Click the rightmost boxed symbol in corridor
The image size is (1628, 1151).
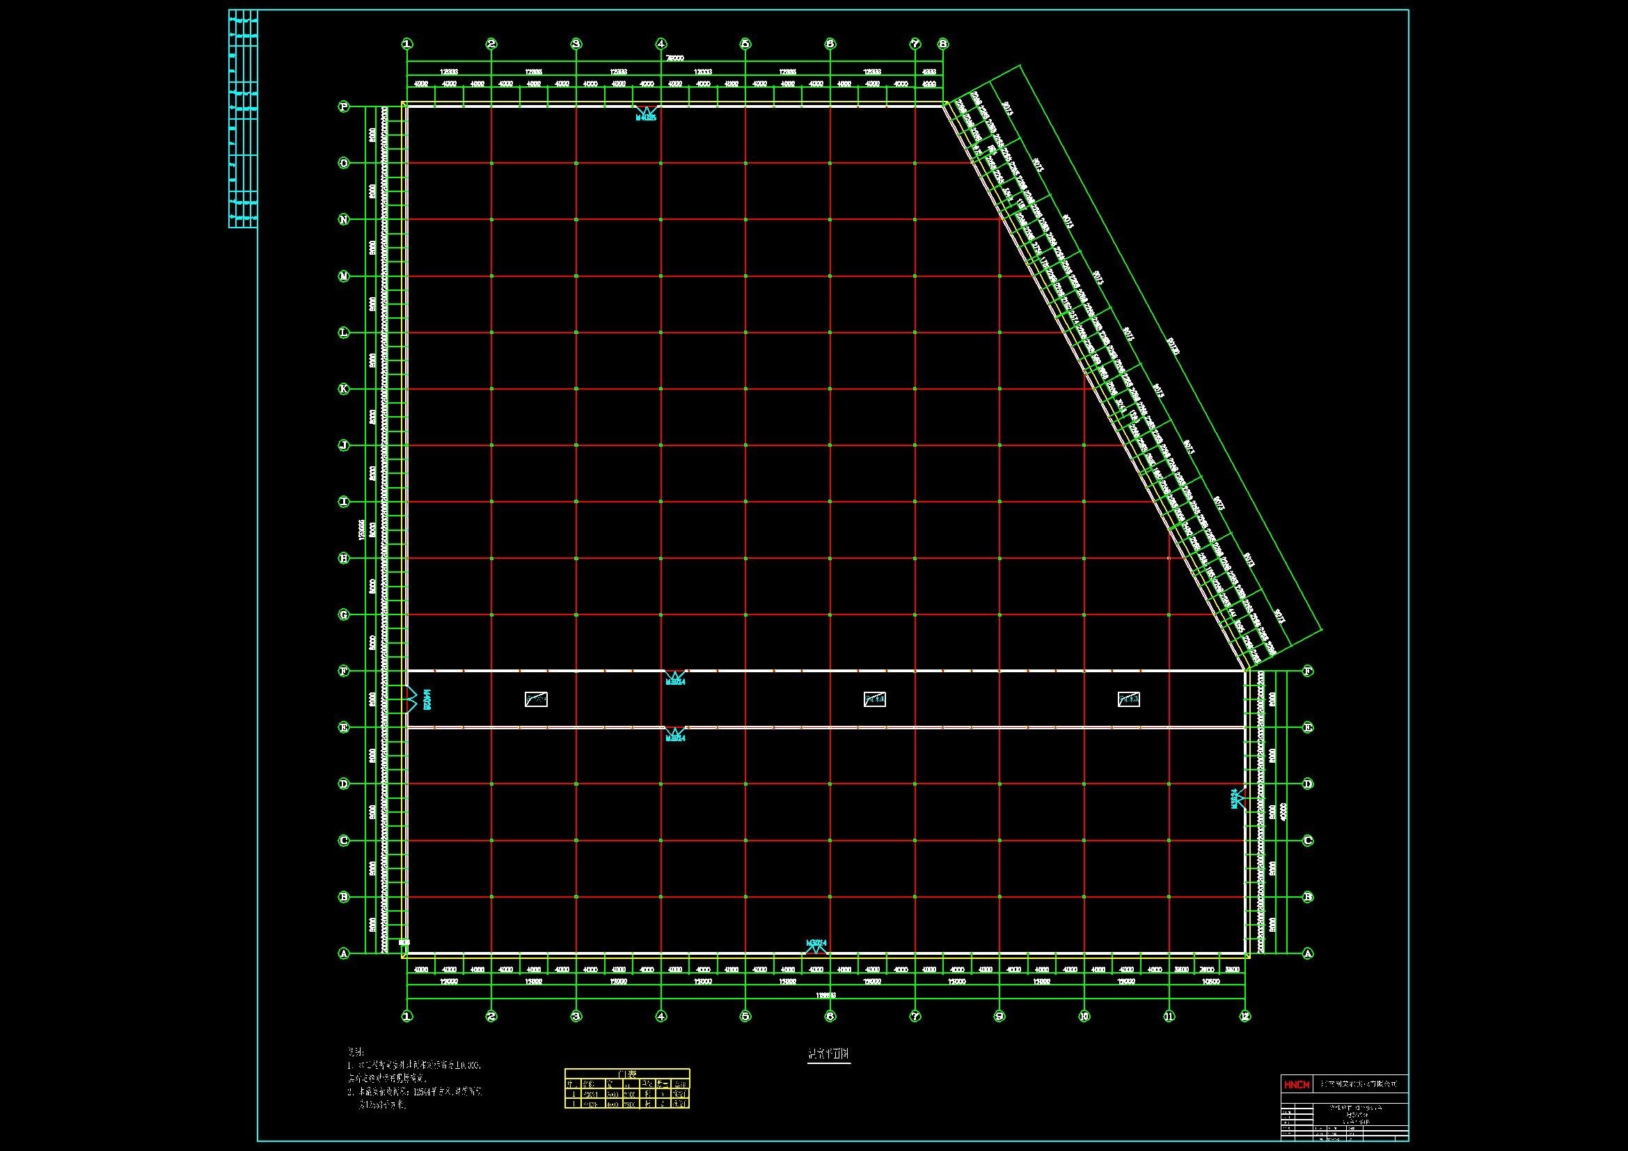click(x=1129, y=699)
